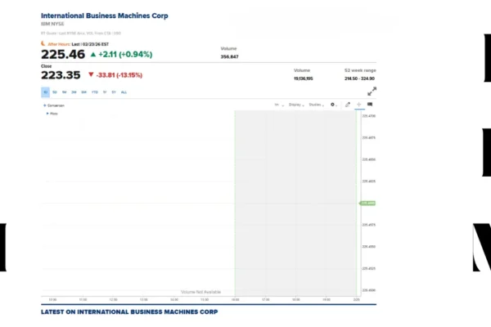The height and width of the screenshot is (327, 491).
Task: Expand the Plots disclosure triangle
Action: click(47, 114)
